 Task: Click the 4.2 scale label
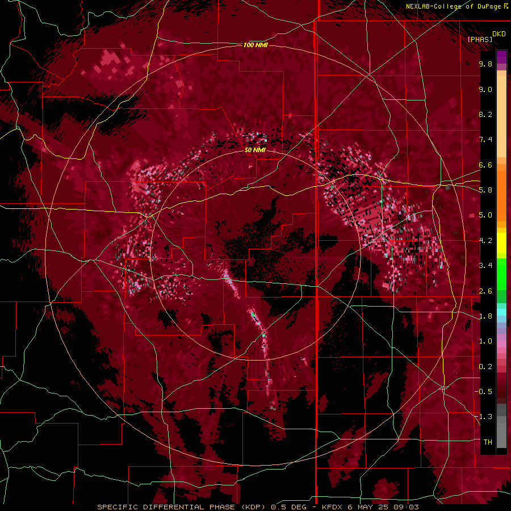tap(485, 241)
